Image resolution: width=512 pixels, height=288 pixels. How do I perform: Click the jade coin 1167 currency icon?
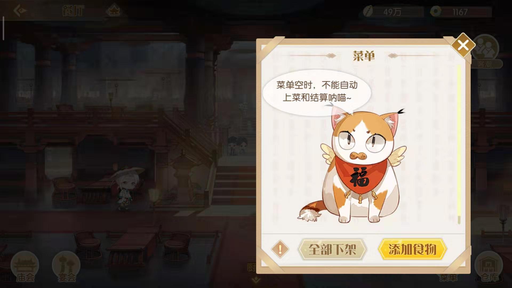tap(436, 12)
